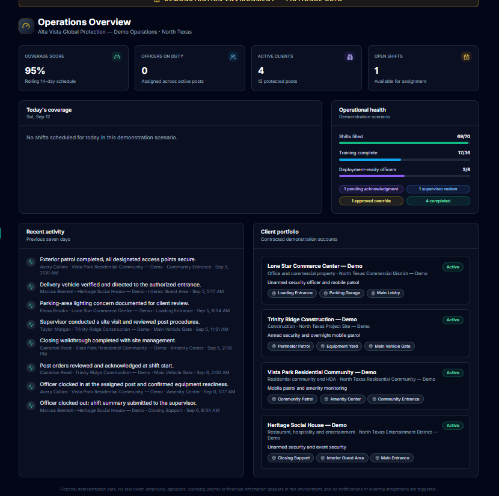
Task: Click the Closing Support post tag
Action: coord(290,458)
